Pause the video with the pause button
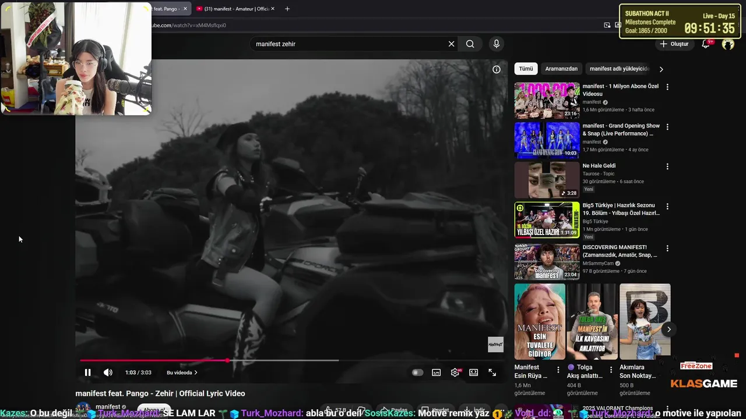The image size is (746, 419). point(87,372)
